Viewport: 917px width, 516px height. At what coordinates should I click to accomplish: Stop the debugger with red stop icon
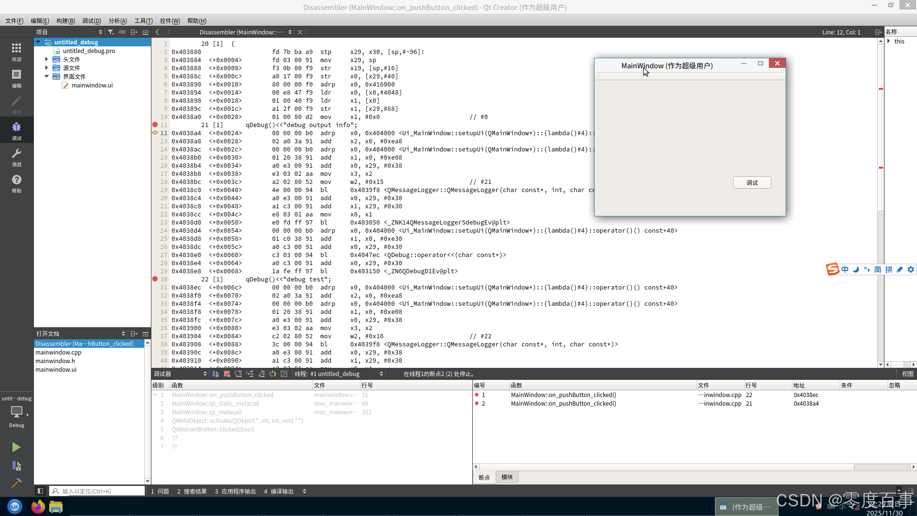(227, 374)
